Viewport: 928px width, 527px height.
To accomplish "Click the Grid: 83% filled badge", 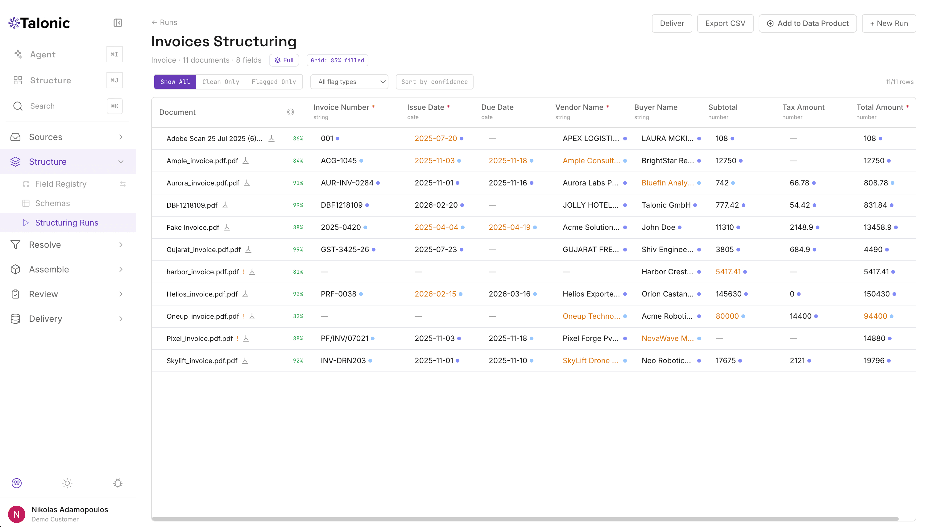I will coord(337,60).
